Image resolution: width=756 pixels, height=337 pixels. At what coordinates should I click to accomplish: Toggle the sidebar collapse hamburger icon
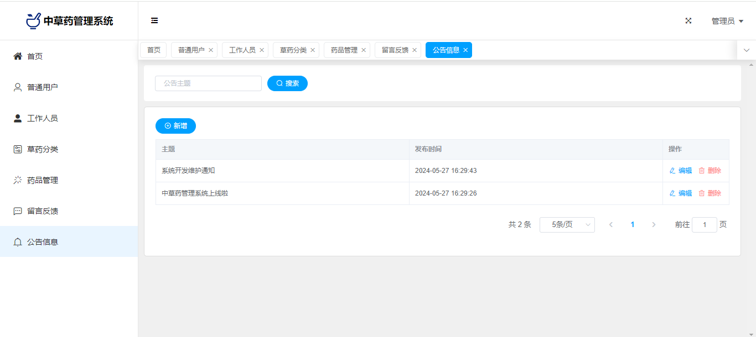click(x=154, y=21)
